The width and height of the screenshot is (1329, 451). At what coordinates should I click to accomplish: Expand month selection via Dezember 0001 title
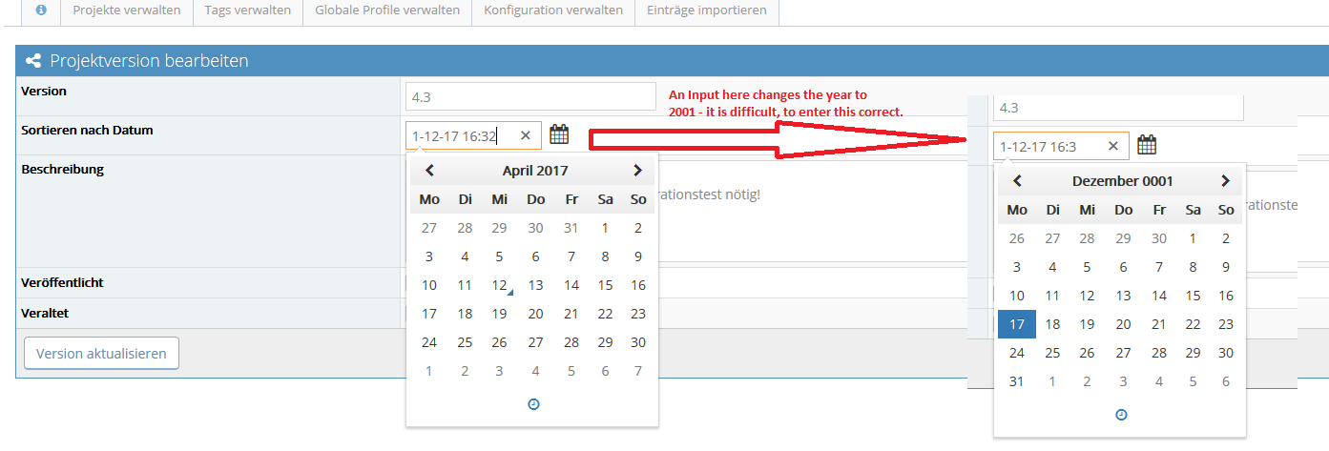point(1122,181)
